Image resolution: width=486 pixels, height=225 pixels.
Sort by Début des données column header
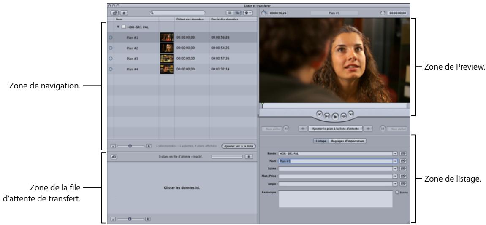pyautogui.click(x=192, y=19)
